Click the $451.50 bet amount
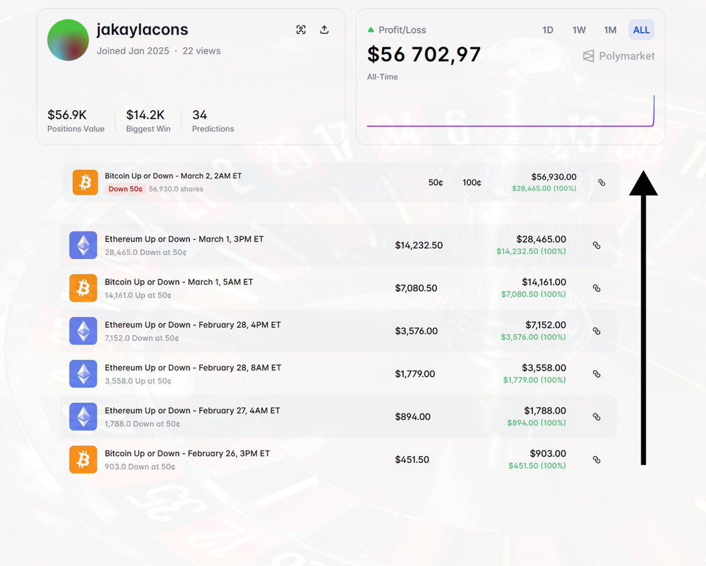The height and width of the screenshot is (566, 706). tap(412, 459)
